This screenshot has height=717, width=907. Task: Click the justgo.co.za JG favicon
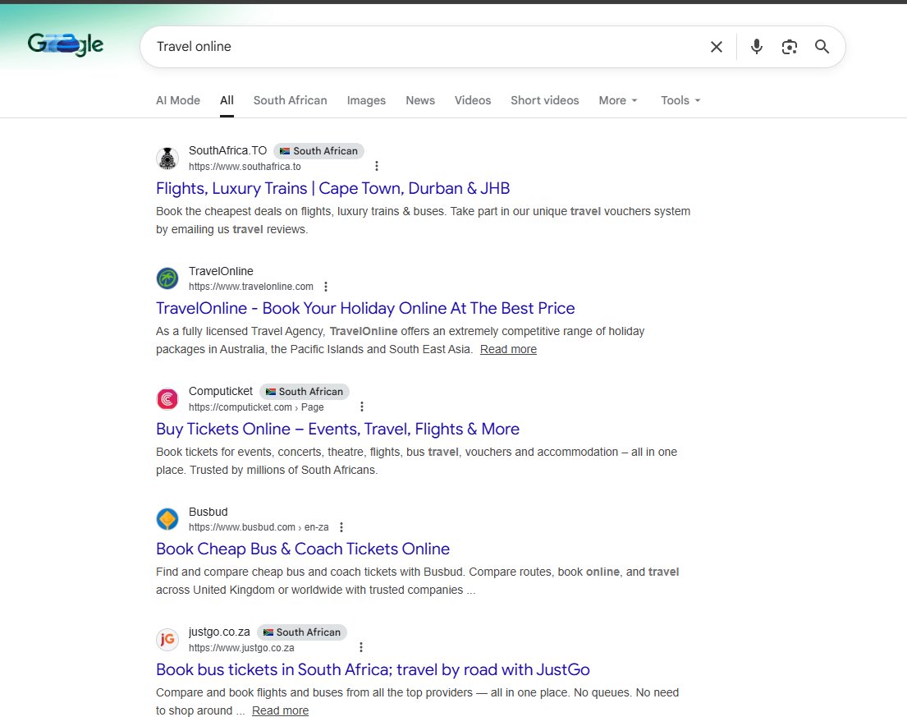click(167, 640)
